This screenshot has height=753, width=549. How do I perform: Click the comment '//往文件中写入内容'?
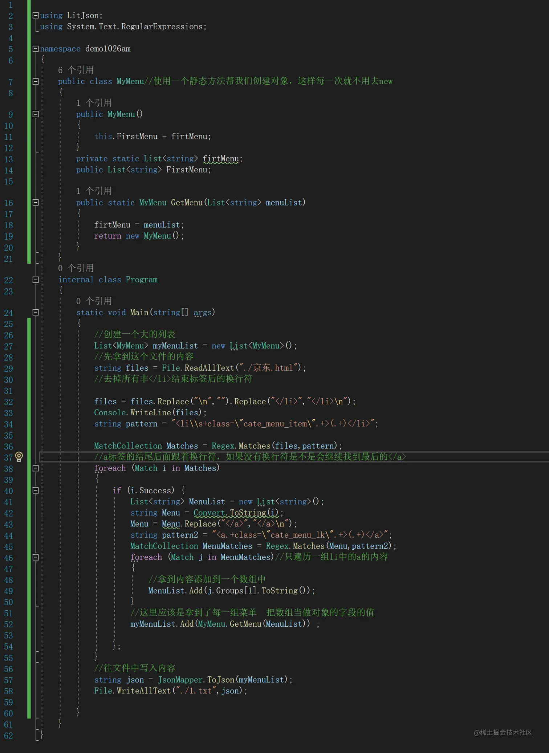(135, 668)
